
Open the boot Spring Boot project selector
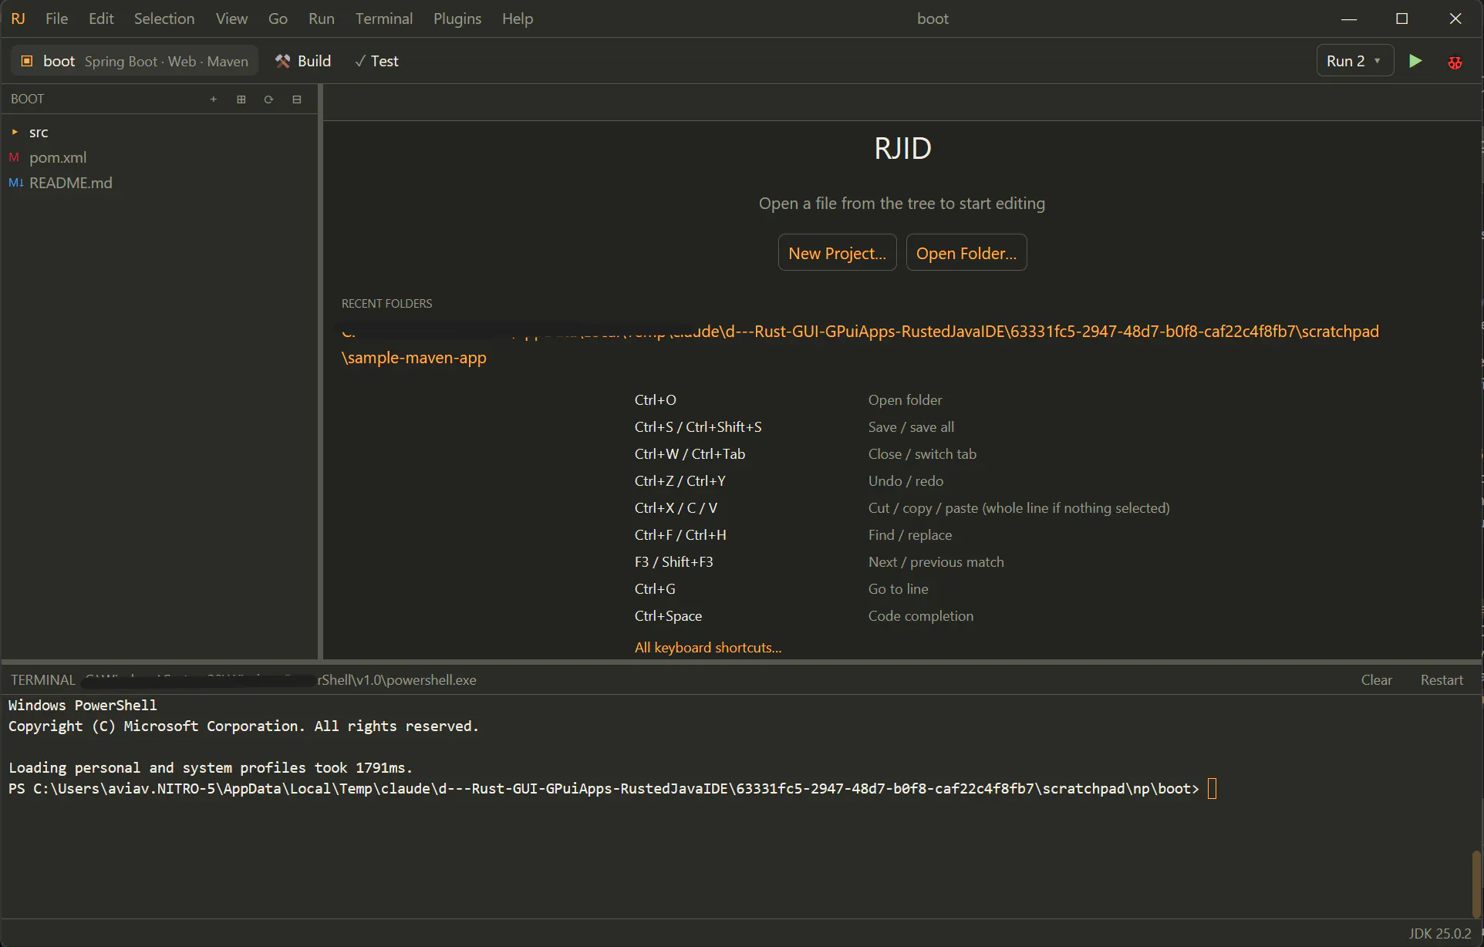click(x=135, y=61)
